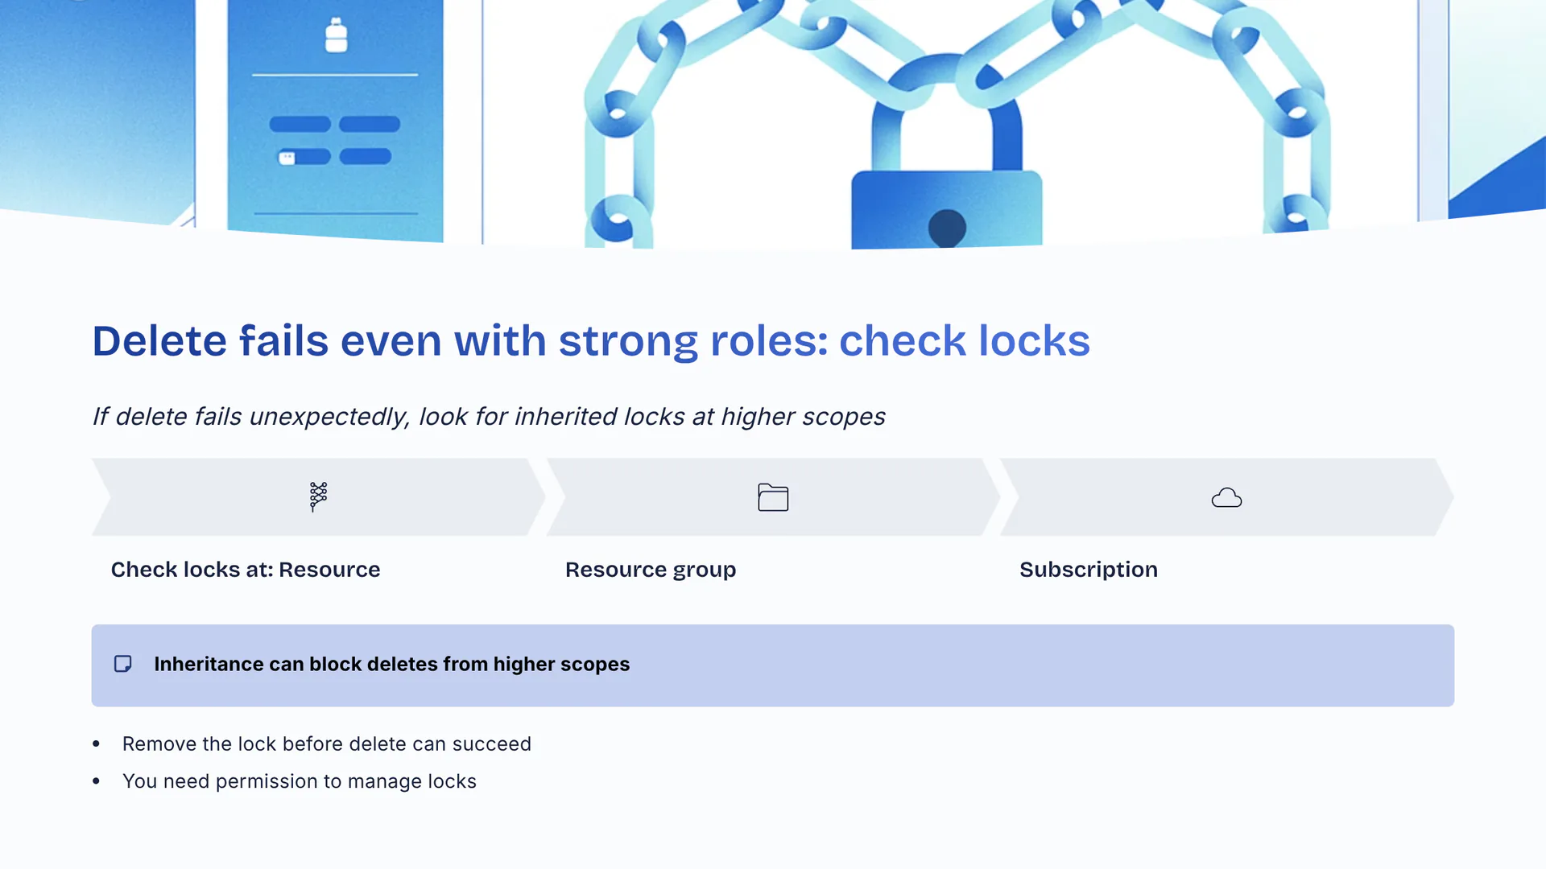Click the cloud icon above Subscription

(1226, 498)
